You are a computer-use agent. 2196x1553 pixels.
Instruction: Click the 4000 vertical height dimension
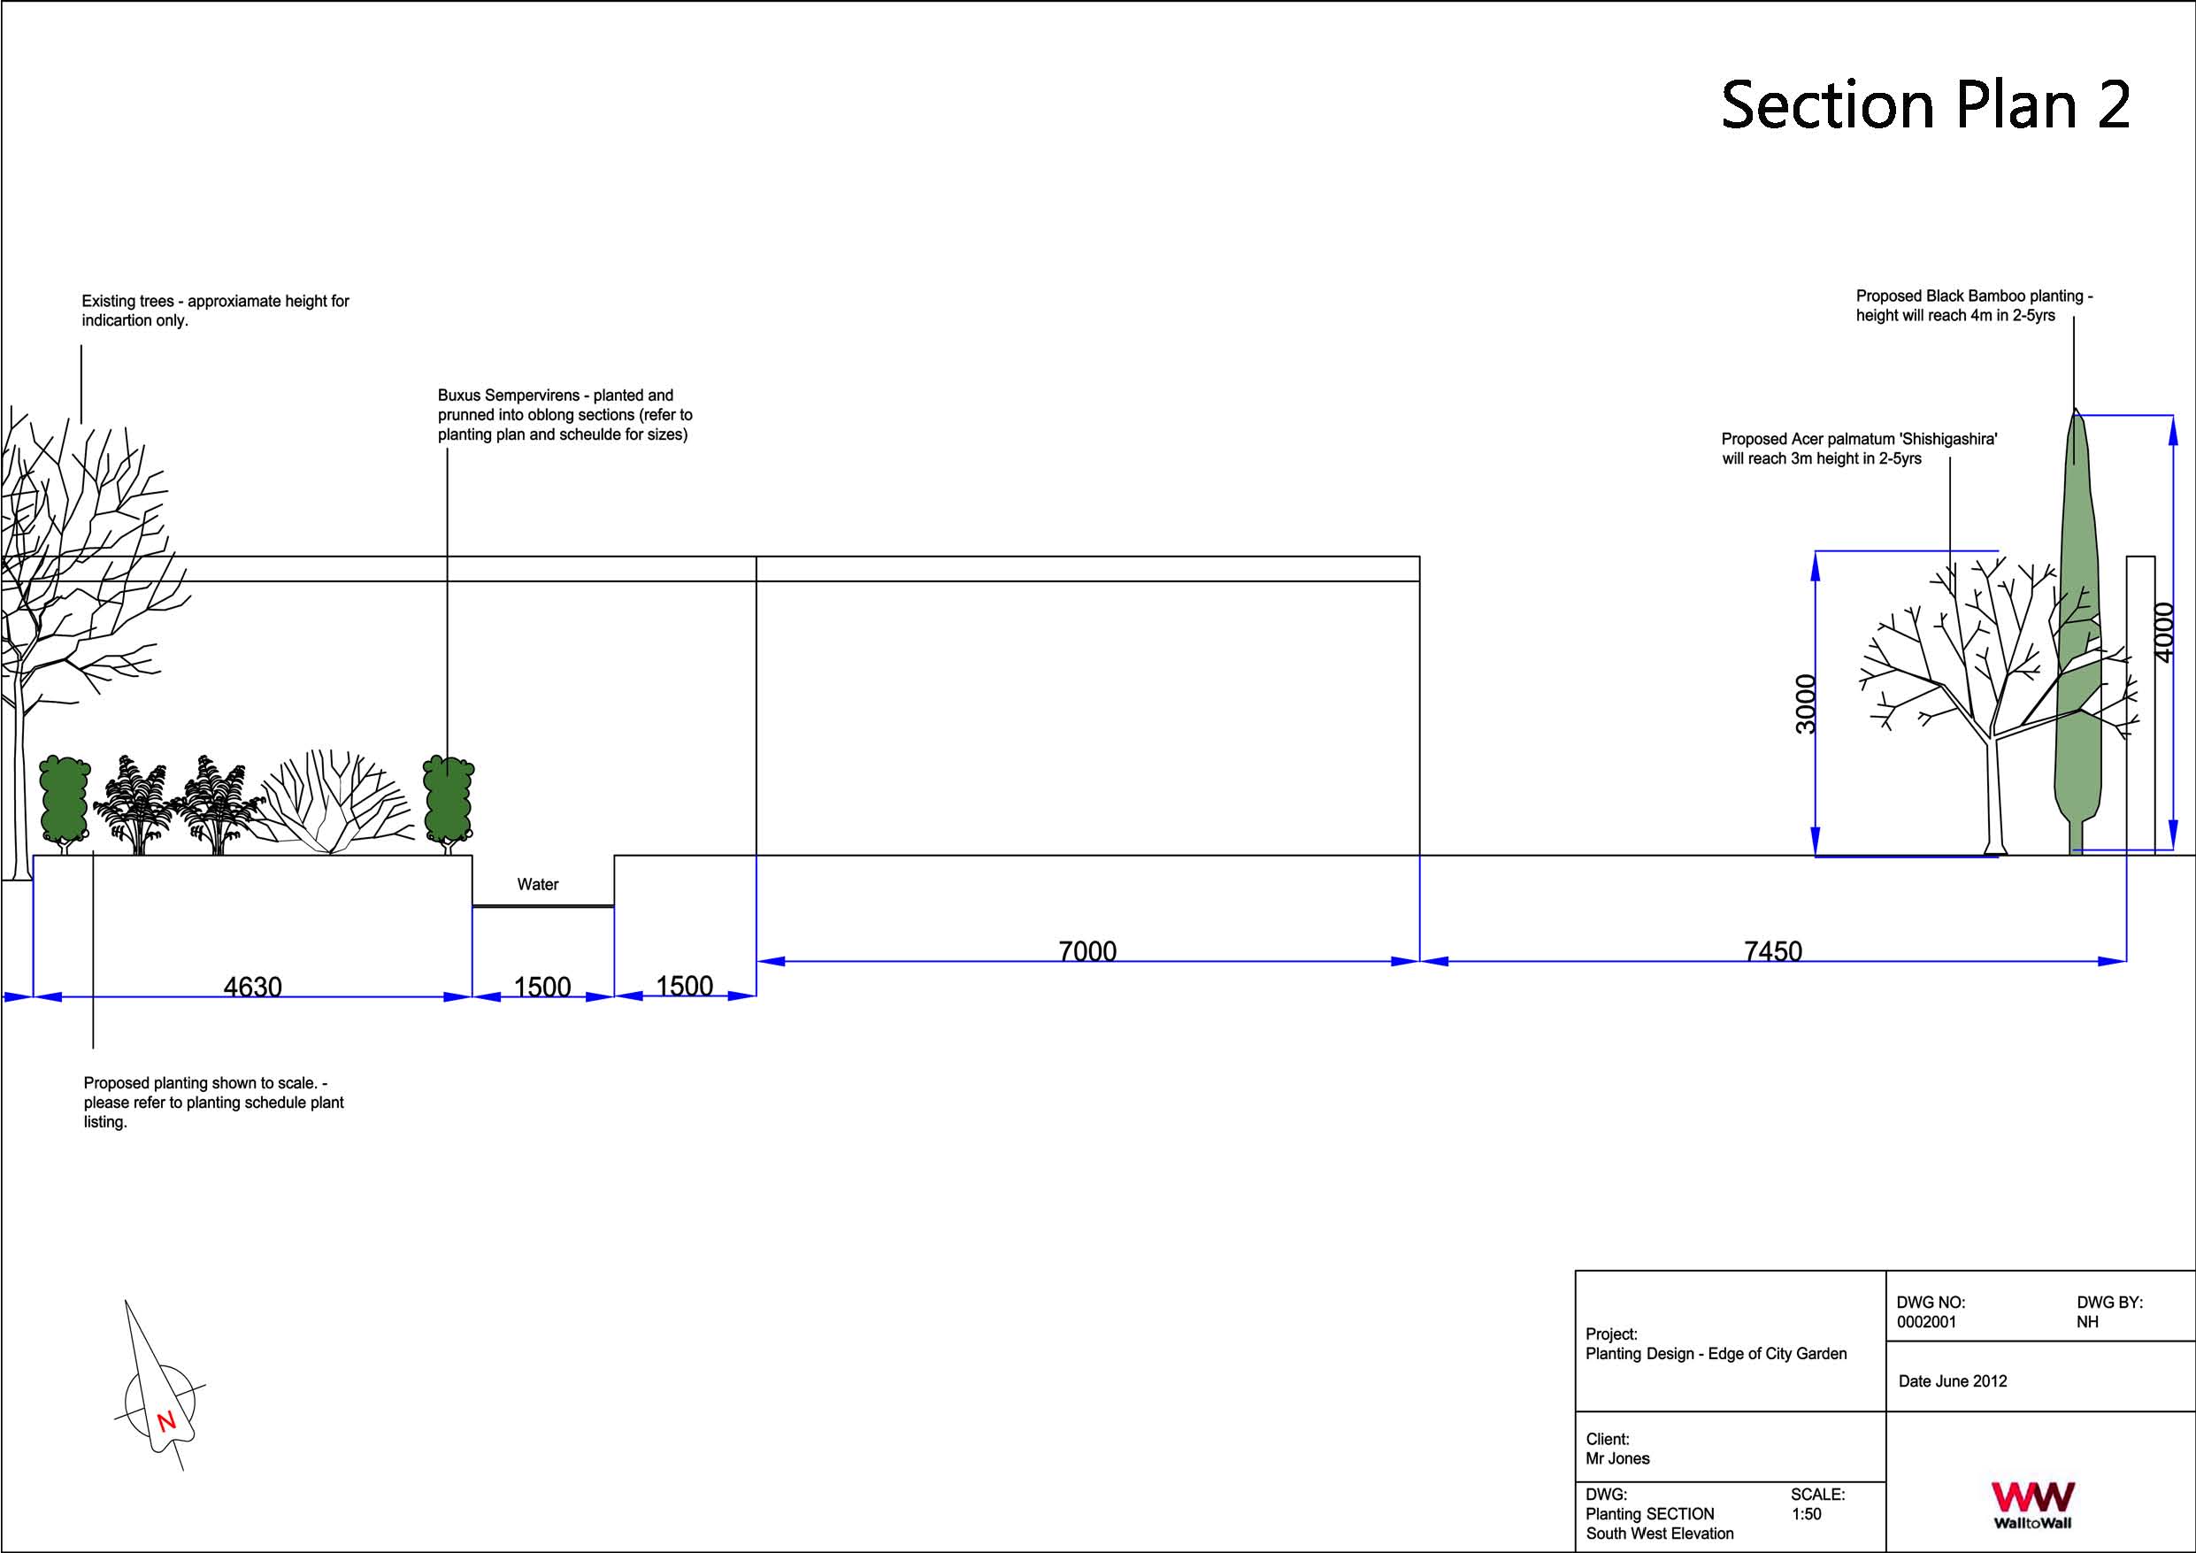(2163, 631)
